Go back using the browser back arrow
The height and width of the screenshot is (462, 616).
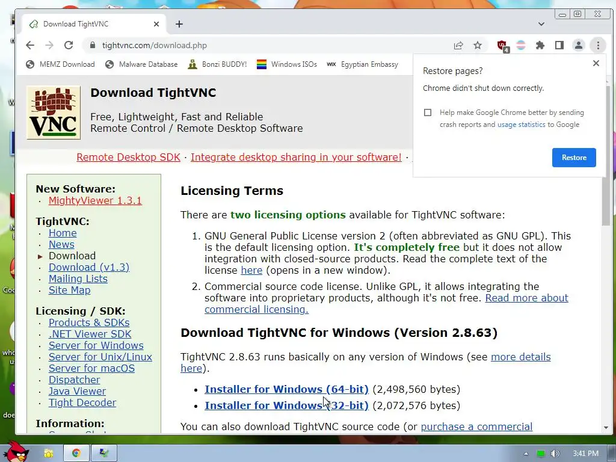[30, 45]
